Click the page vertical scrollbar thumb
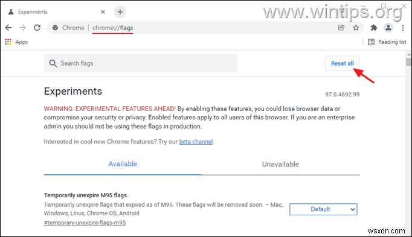This screenshot has height=237, width=412. (x=408, y=62)
